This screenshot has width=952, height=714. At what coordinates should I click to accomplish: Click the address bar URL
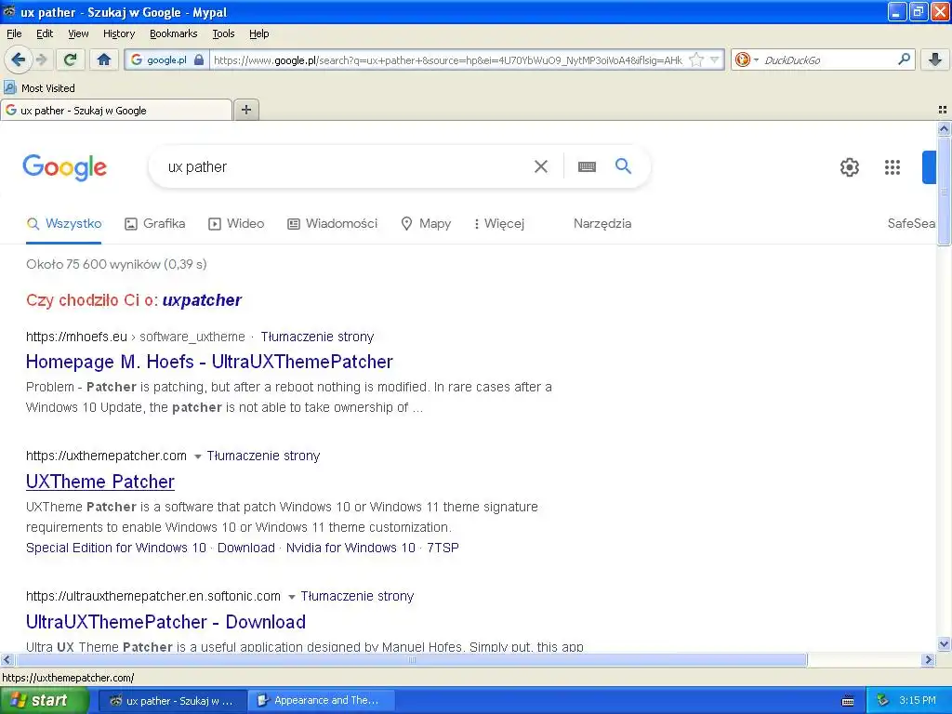click(448, 59)
